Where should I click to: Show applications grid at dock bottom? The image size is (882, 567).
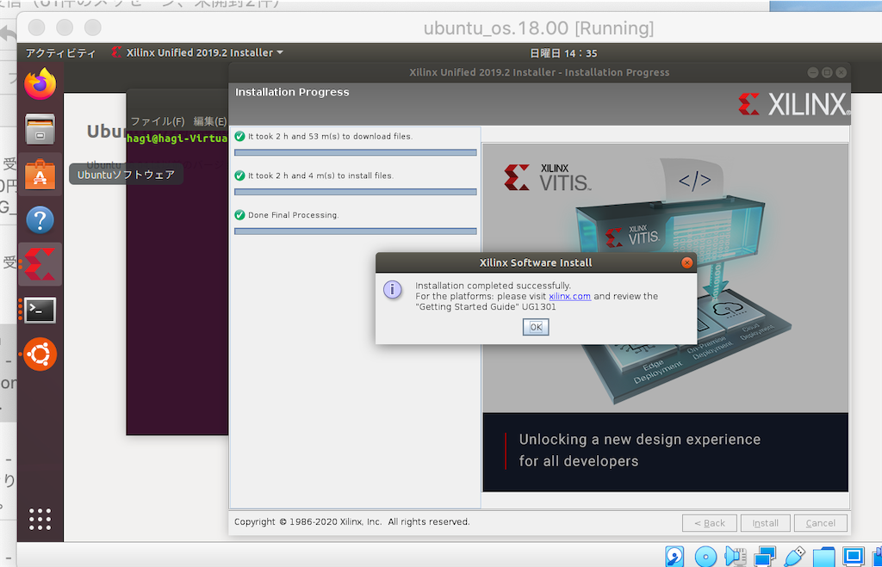tap(40, 519)
